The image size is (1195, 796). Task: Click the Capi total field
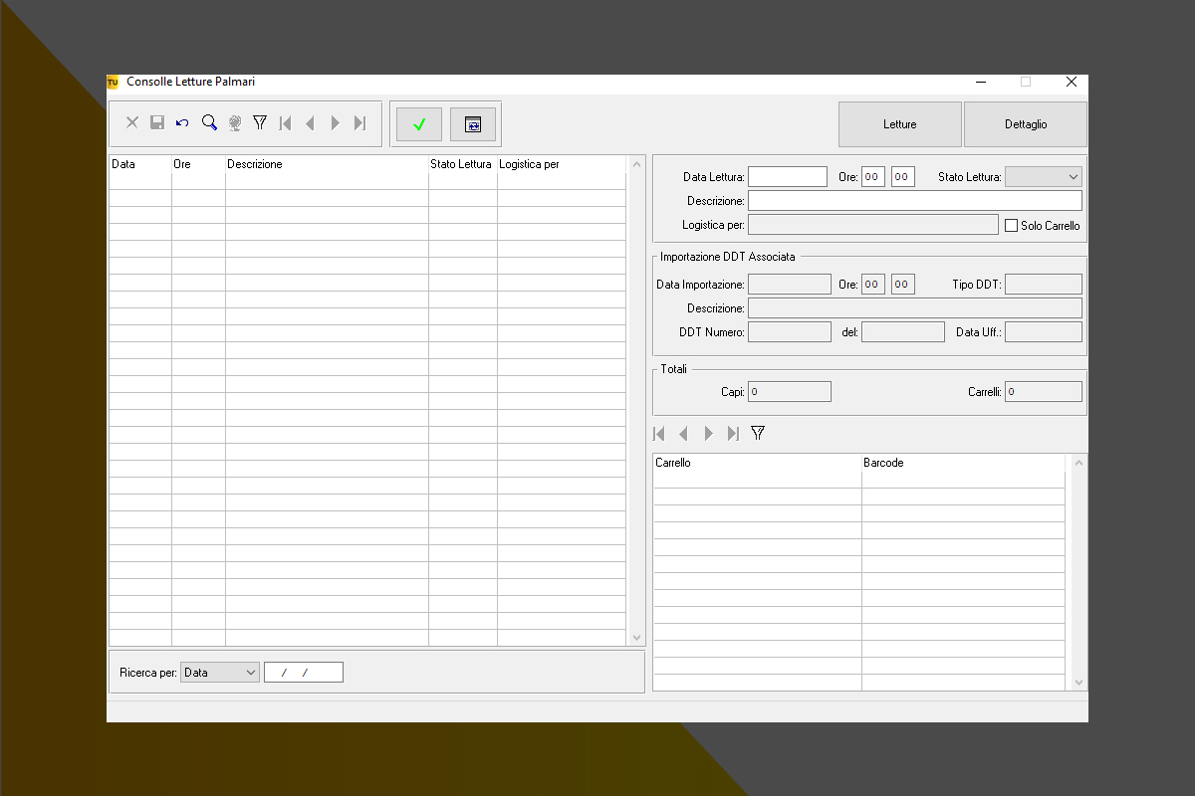click(x=790, y=392)
